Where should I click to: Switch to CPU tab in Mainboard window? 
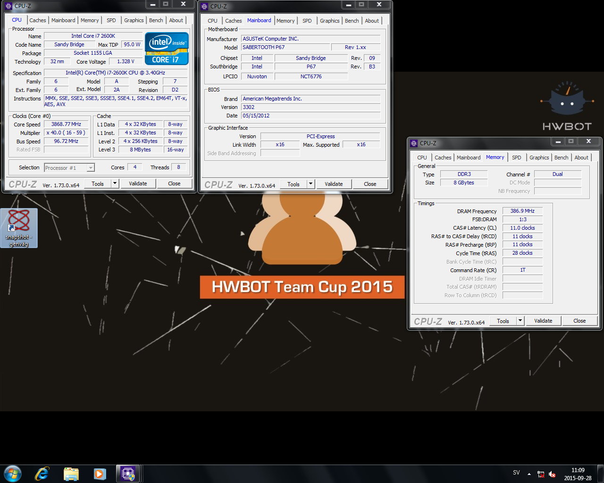pyautogui.click(x=212, y=21)
